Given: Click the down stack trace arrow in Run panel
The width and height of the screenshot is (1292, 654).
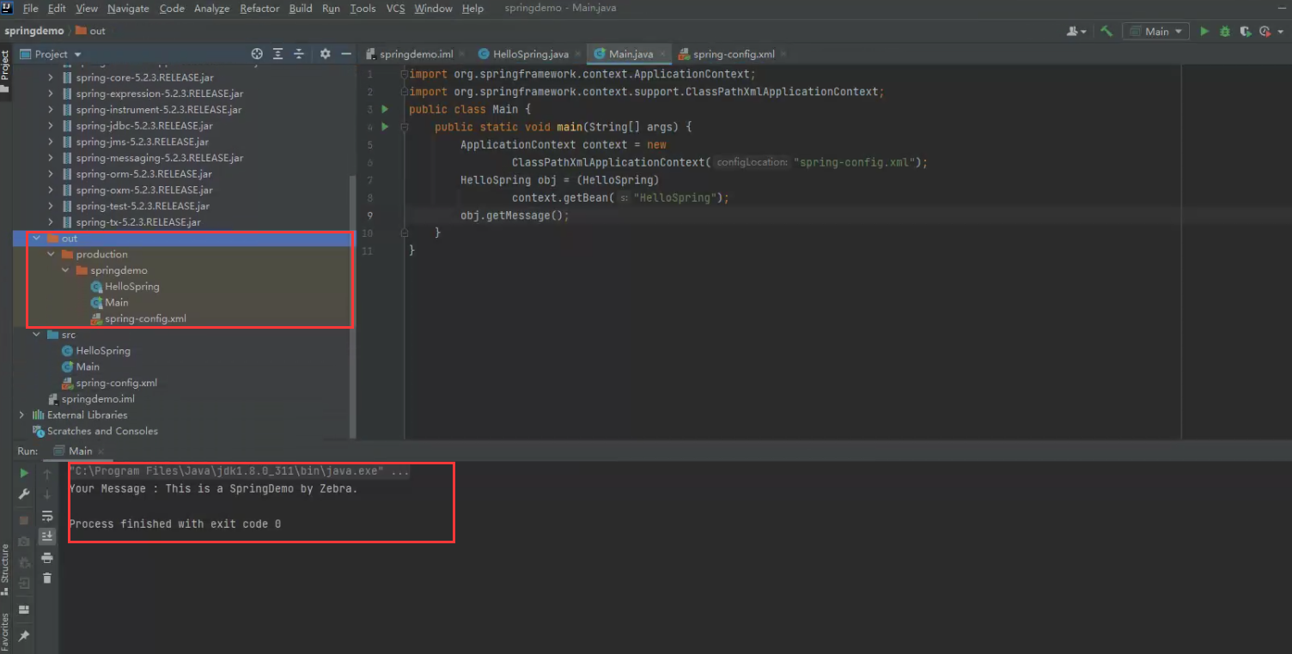Looking at the screenshot, I should (47, 494).
